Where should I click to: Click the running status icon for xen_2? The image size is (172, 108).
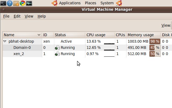pyautogui.click(x=57, y=54)
